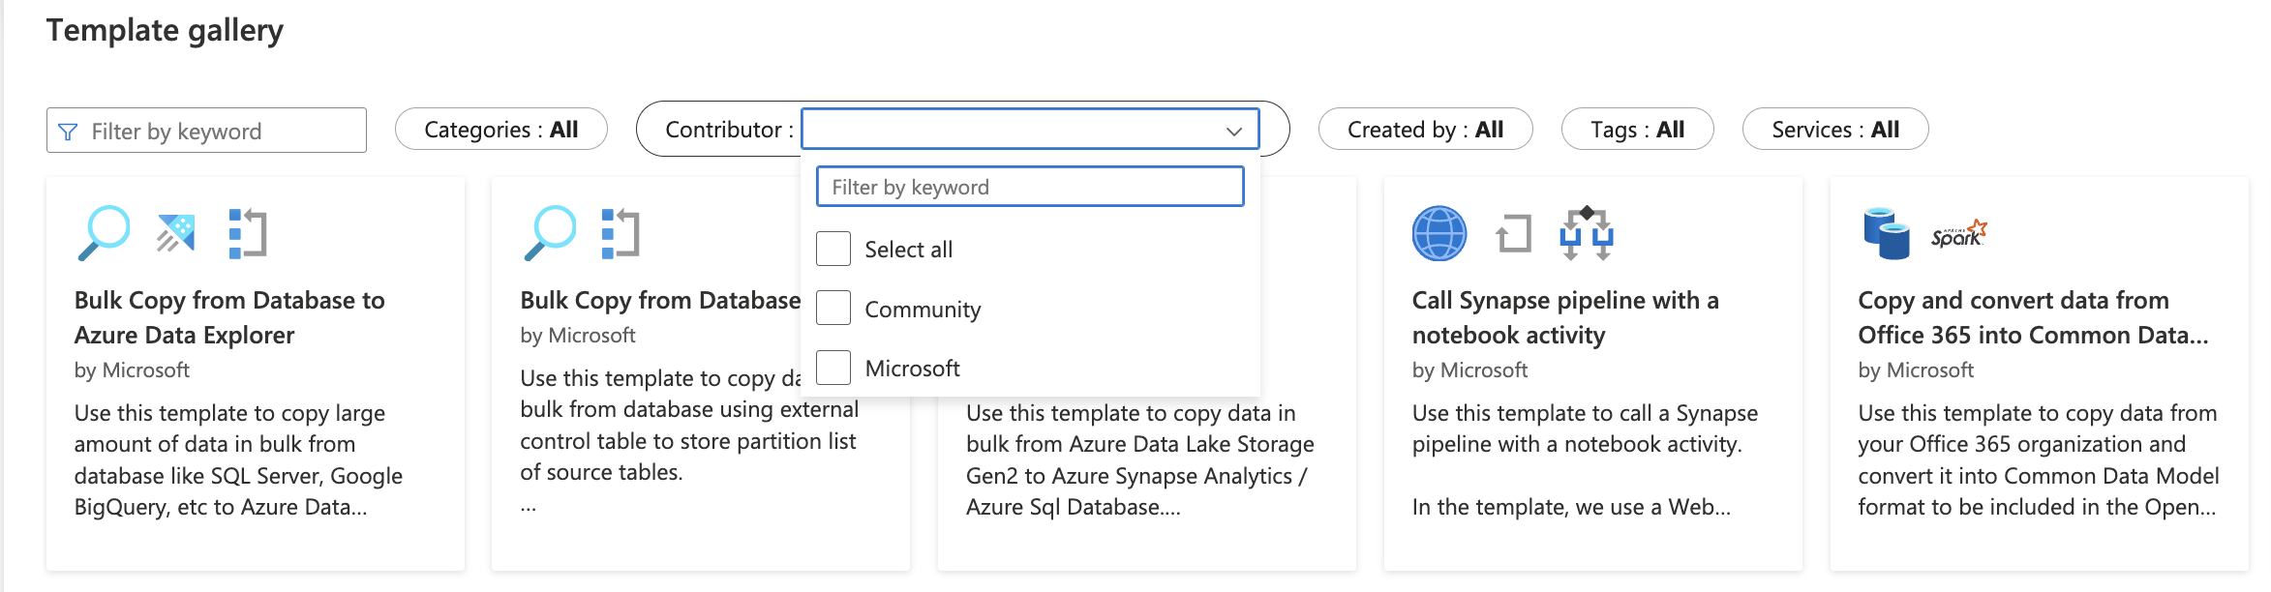Check the Microsoft contributor checkbox

pyautogui.click(x=833, y=368)
